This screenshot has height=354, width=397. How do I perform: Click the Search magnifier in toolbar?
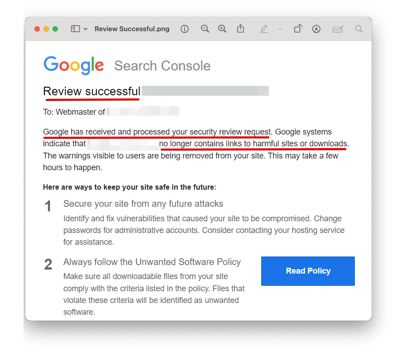click(359, 29)
